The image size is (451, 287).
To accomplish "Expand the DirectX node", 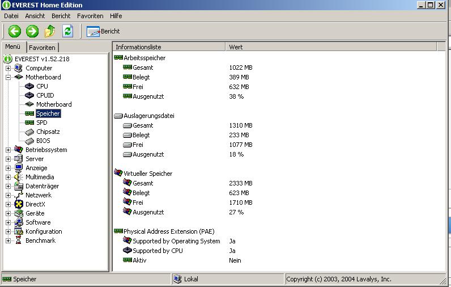I will [x=8, y=204].
